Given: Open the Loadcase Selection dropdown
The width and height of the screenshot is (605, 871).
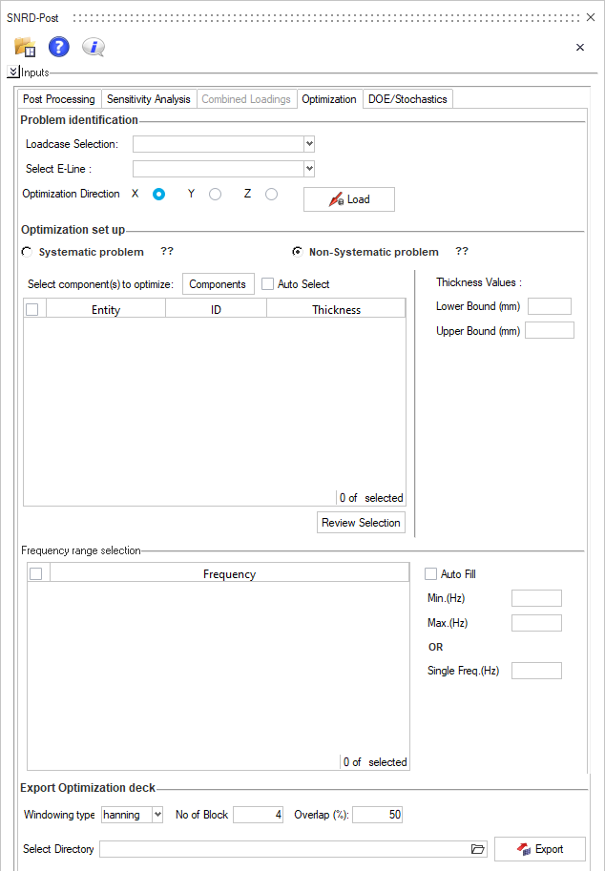Looking at the screenshot, I should coord(308,144).
